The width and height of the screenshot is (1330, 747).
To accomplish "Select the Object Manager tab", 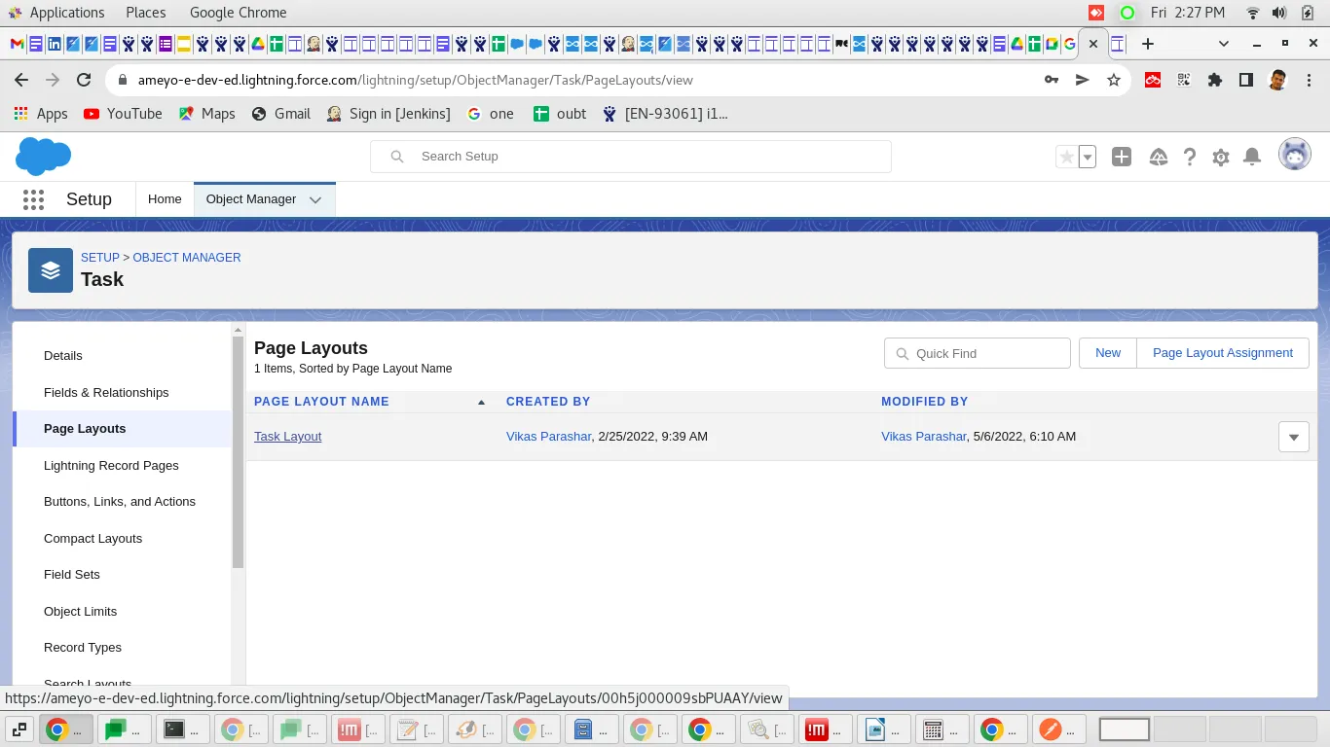I will pyautogui.click(x=251, y=199).
